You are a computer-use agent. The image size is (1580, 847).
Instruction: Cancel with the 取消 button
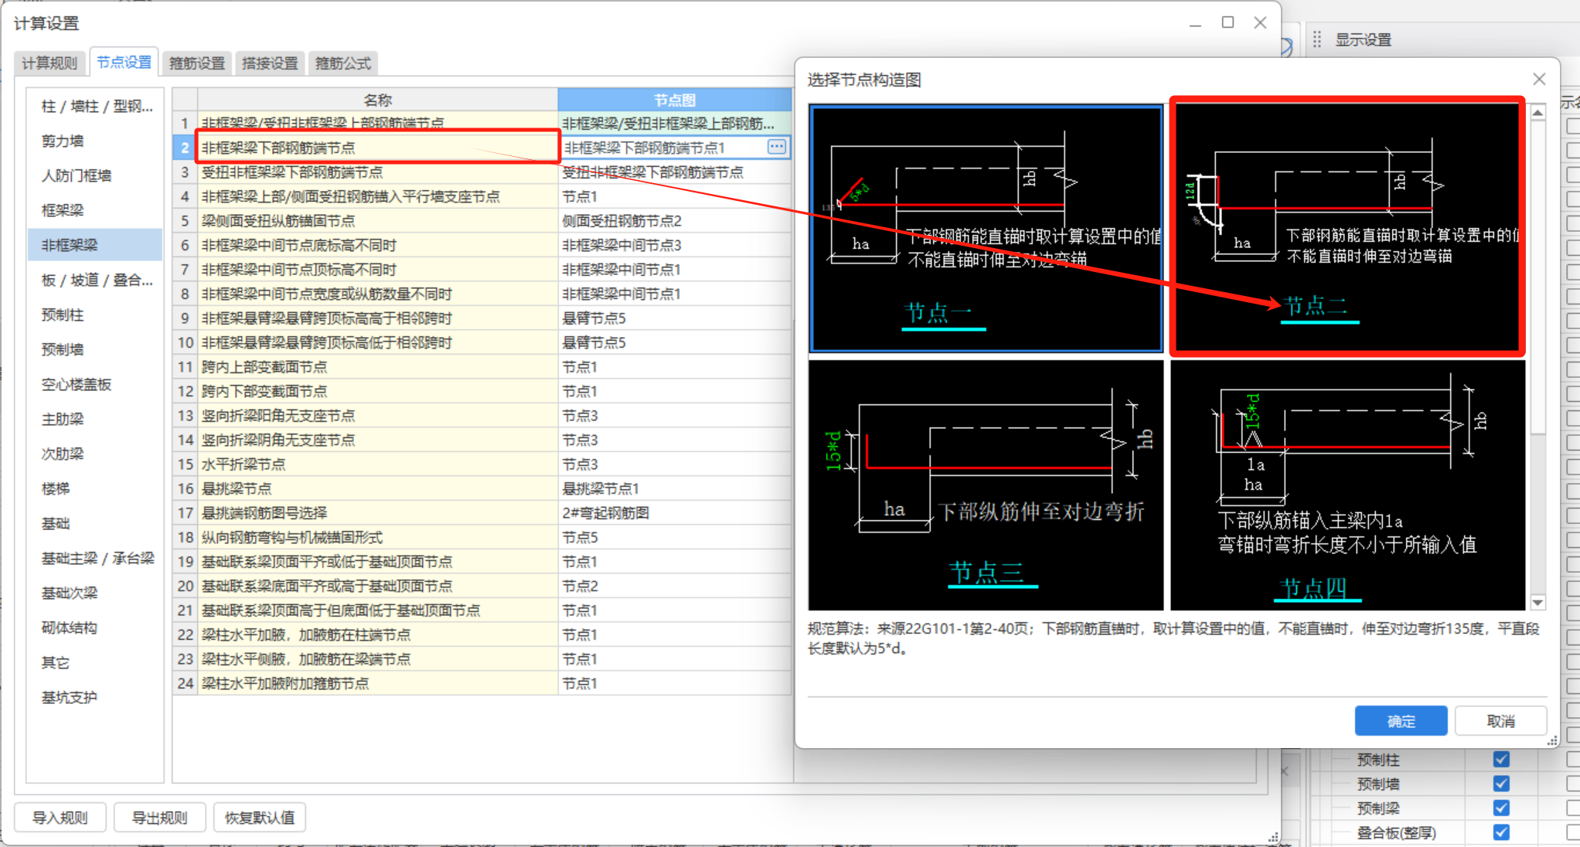(x=1500, y=721)
